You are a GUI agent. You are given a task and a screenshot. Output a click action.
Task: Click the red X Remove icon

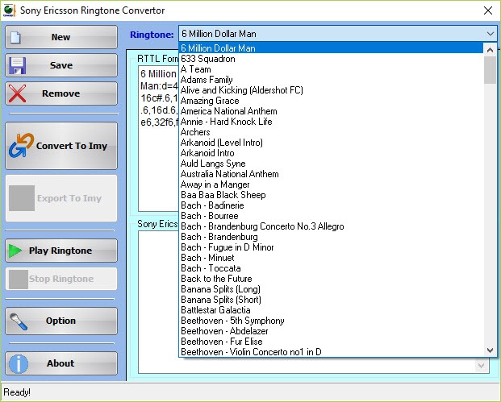[17, 93]
